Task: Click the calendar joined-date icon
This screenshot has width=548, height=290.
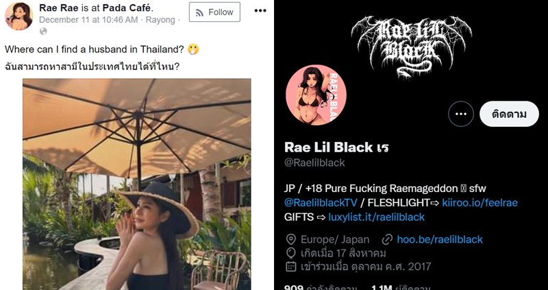Action: click(x=290, y=267)
